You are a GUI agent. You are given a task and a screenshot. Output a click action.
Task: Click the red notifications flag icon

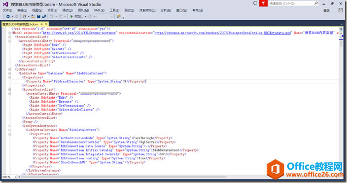(263, 3)
